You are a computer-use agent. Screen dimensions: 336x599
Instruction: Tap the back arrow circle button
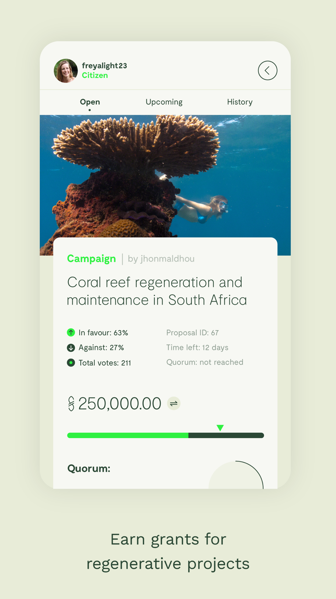(x=267, y=70)
